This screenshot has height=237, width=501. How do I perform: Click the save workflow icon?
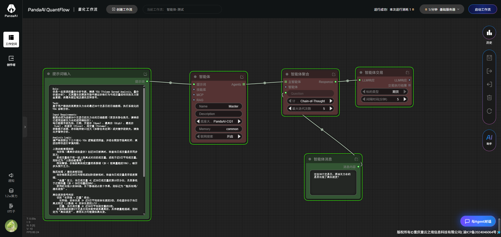489,58
